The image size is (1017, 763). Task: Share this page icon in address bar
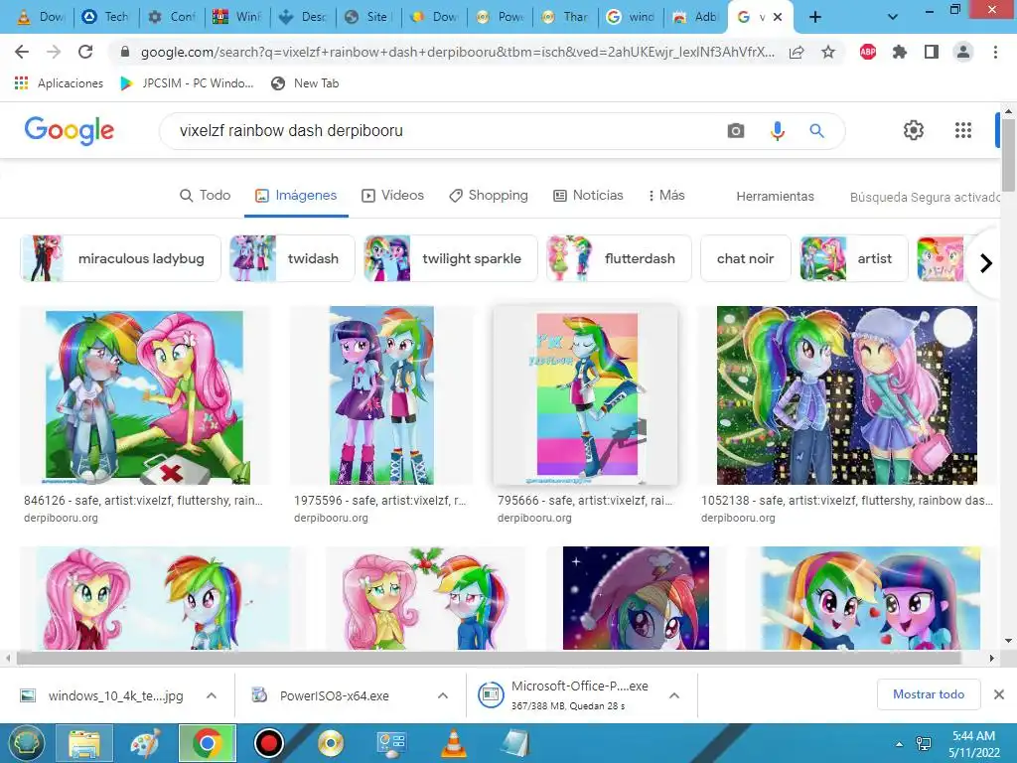click(797, 52)
